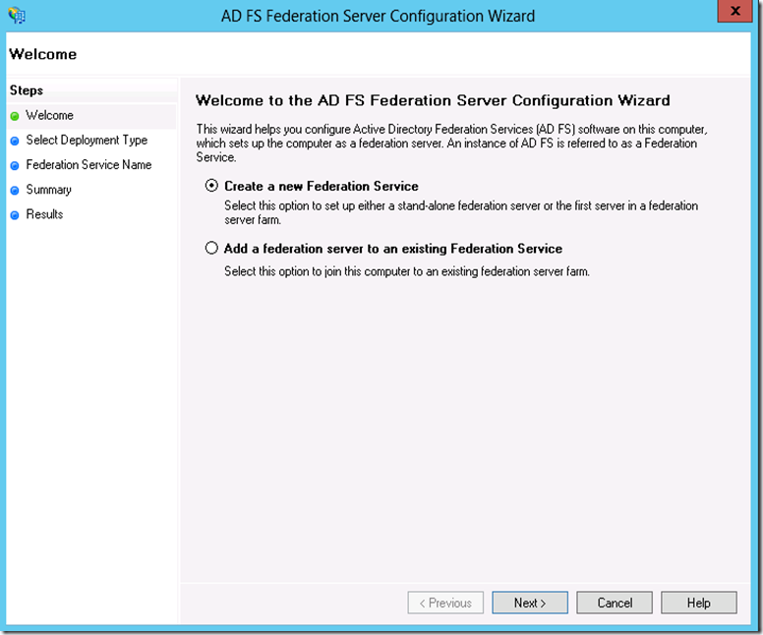Jump to the Results step

tap(44, 214)
